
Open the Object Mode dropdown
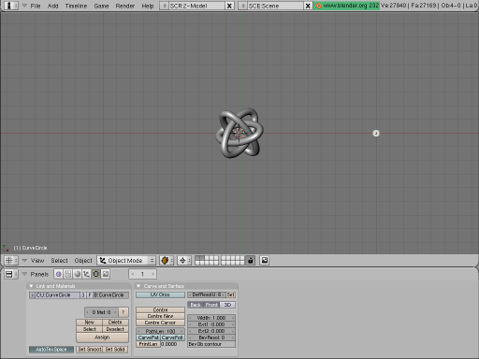pyautogui.click(x=126, y=260)
